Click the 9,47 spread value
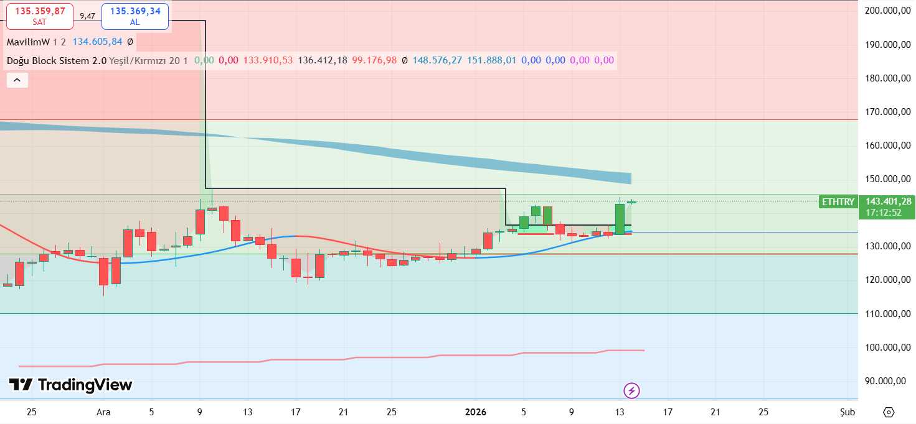This screenshot has height=424, width=916. (x=87, y=16)
